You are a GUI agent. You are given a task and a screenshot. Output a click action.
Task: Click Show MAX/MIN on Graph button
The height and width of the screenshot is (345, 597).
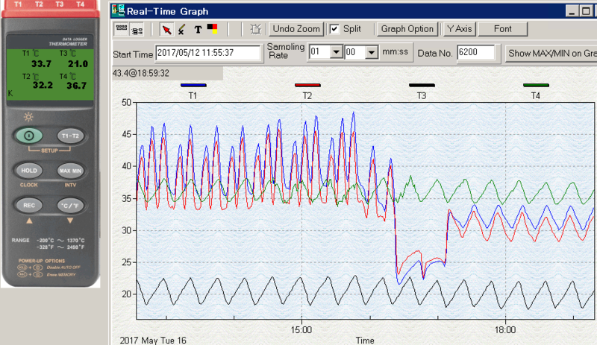tap(551, 53)
